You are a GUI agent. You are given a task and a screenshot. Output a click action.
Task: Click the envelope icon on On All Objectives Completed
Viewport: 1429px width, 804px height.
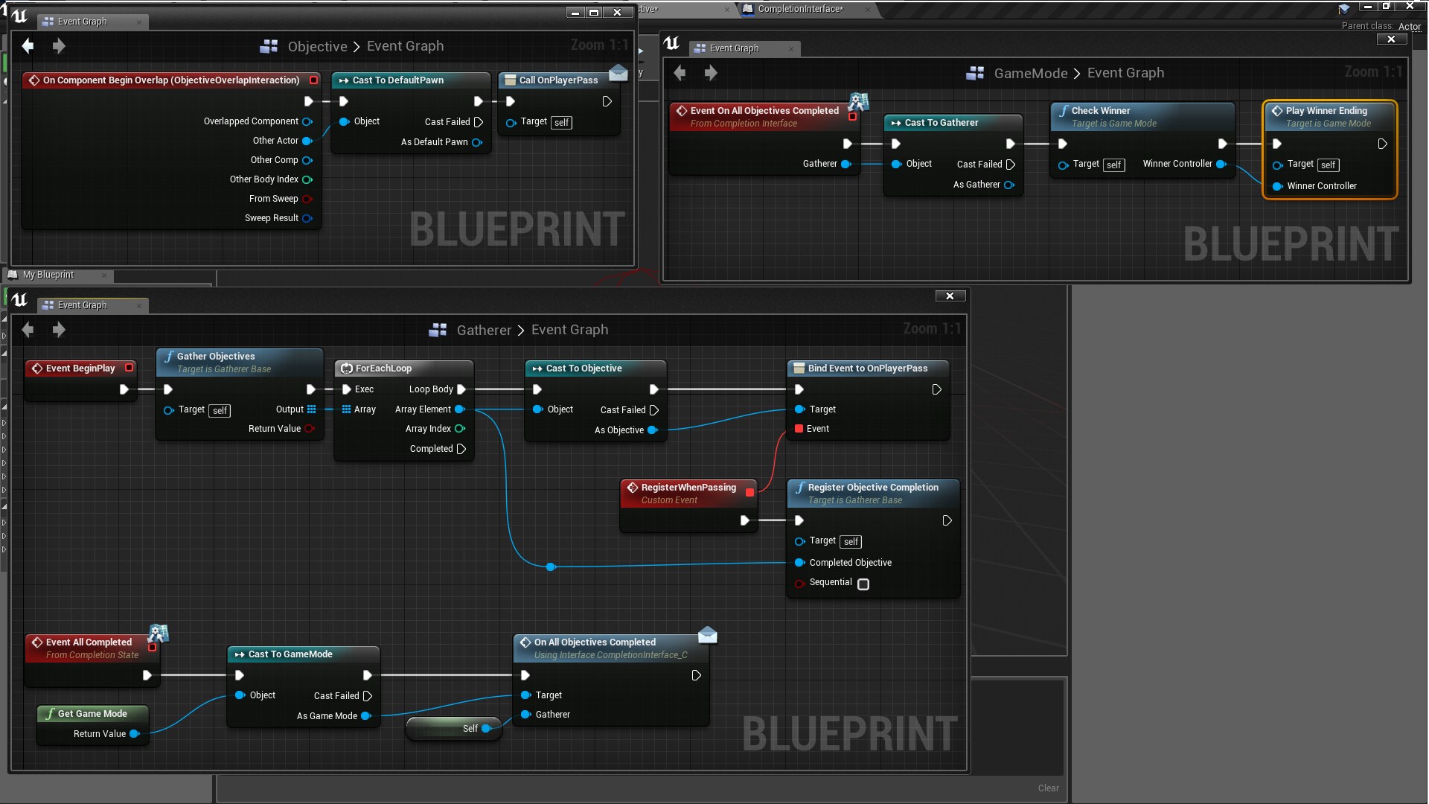707,634
